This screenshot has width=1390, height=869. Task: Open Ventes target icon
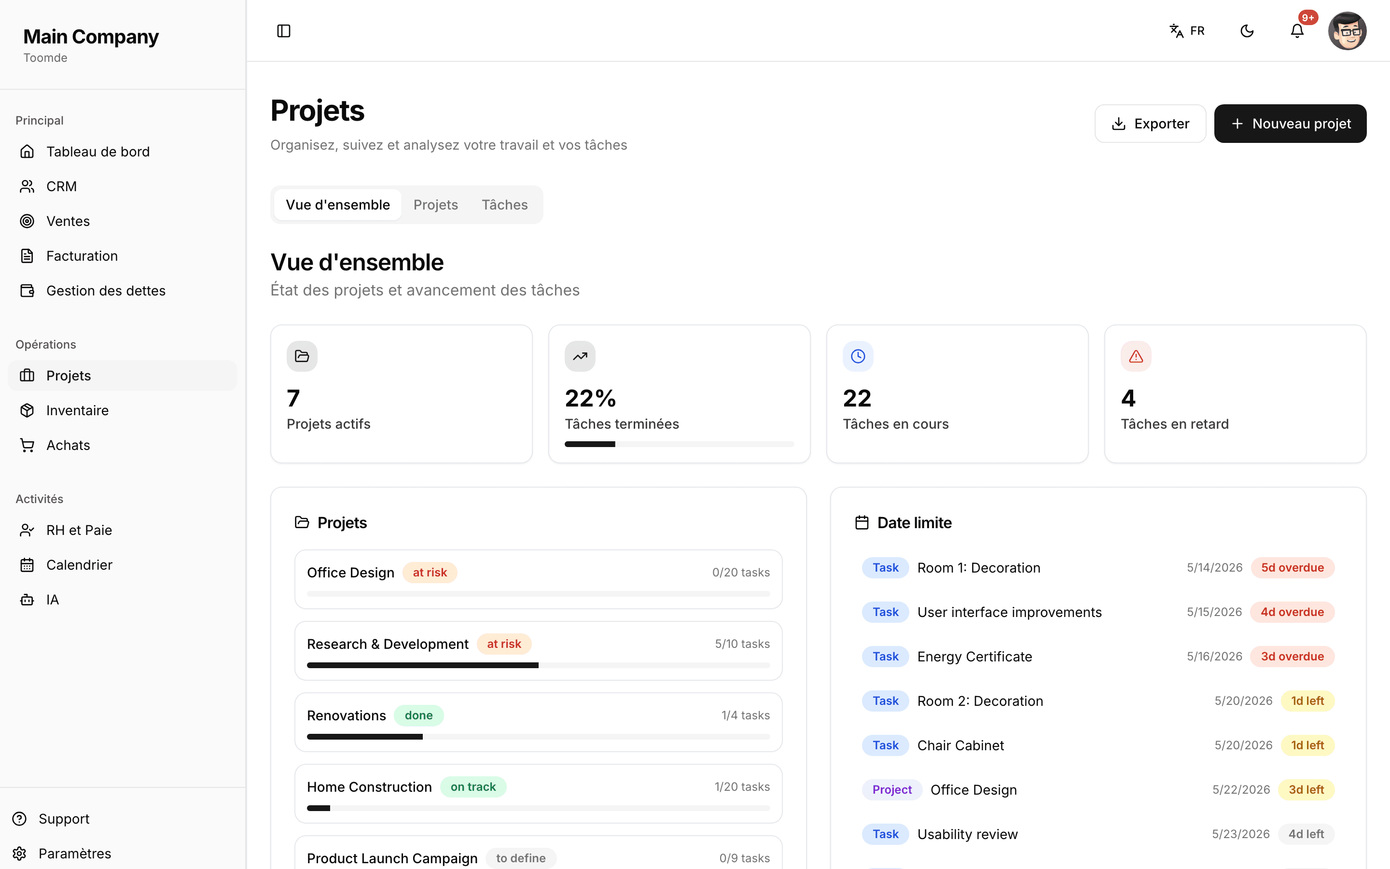coord(27,221)
